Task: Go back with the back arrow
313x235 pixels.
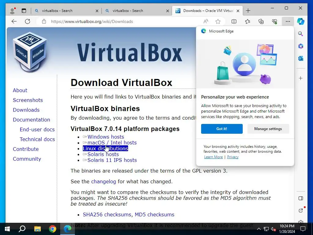Action: 14,21
